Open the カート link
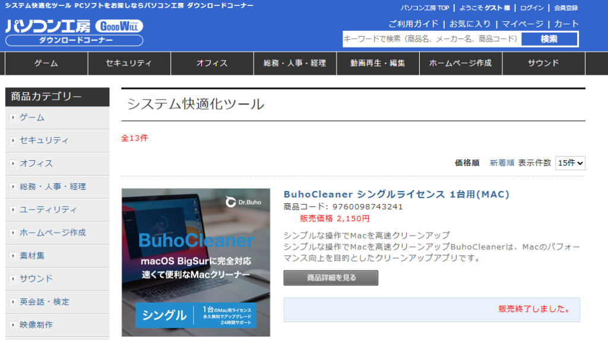 pyautogui.click(x=566, y=24)
